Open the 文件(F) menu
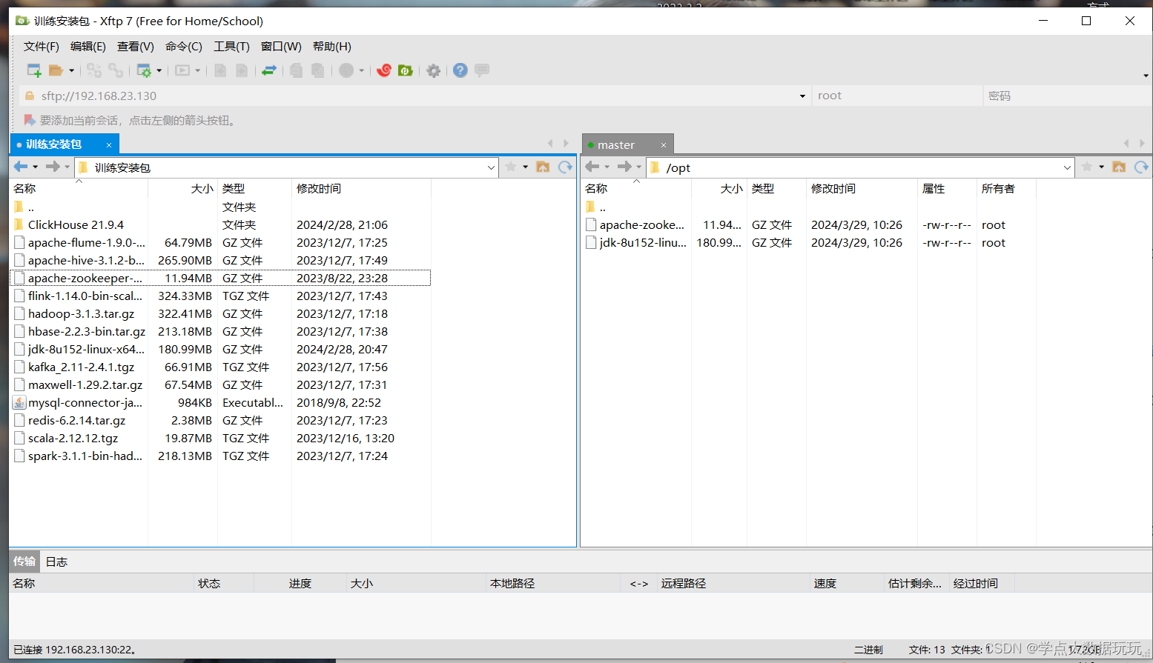This screenshot has height=663, width=1153. click(x=42, y=46)
